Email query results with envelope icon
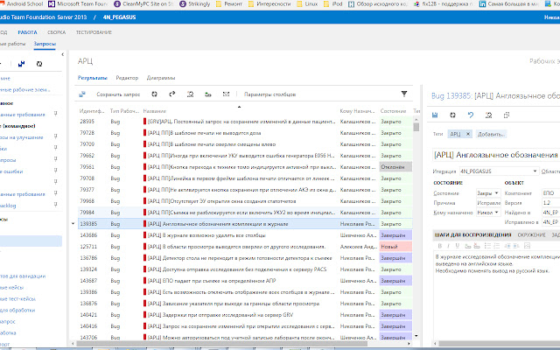560x350 pixels. pyautogui.click(x=226, y=94)
